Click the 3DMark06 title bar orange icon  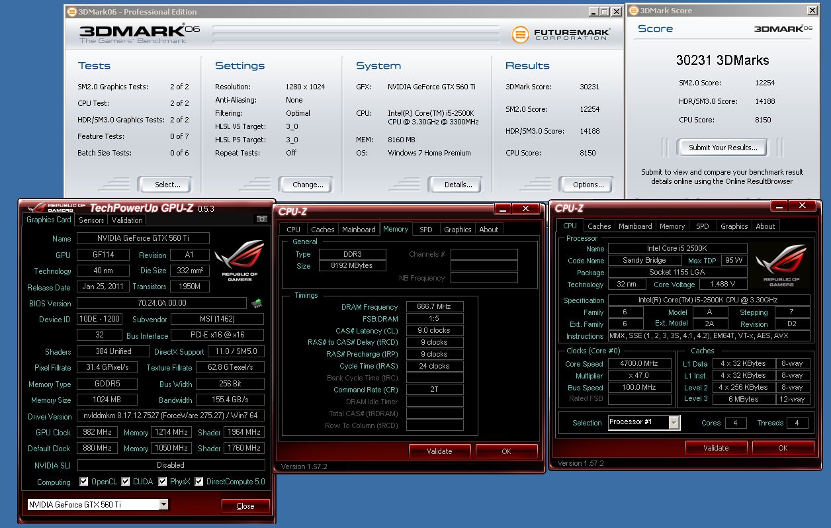click(x=71, y=11)
